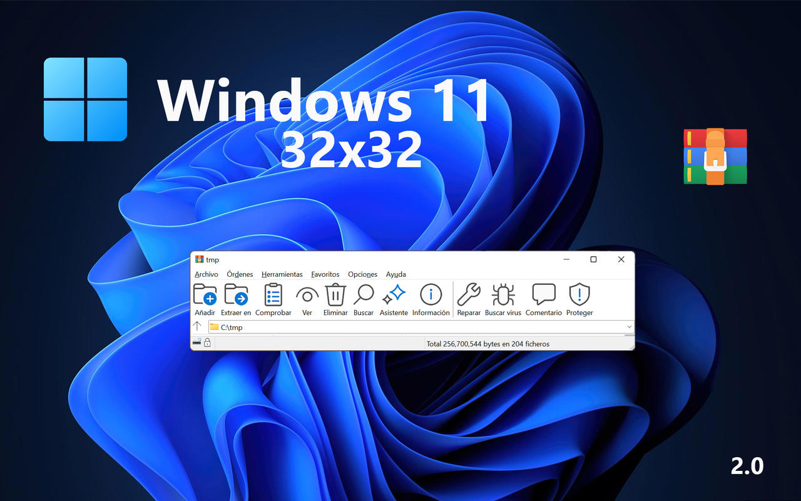This screenshot has width=801, height=501.
Task: Open the address bar path dropdown
Action: click(630, 326)
